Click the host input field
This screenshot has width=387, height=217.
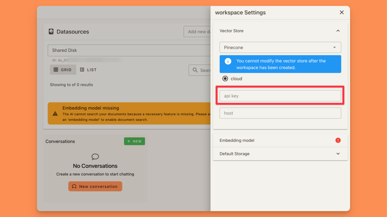click(x=280, y=113)
